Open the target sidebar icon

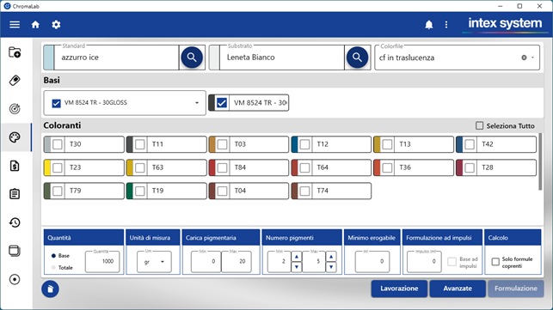[x=15, y=109]
